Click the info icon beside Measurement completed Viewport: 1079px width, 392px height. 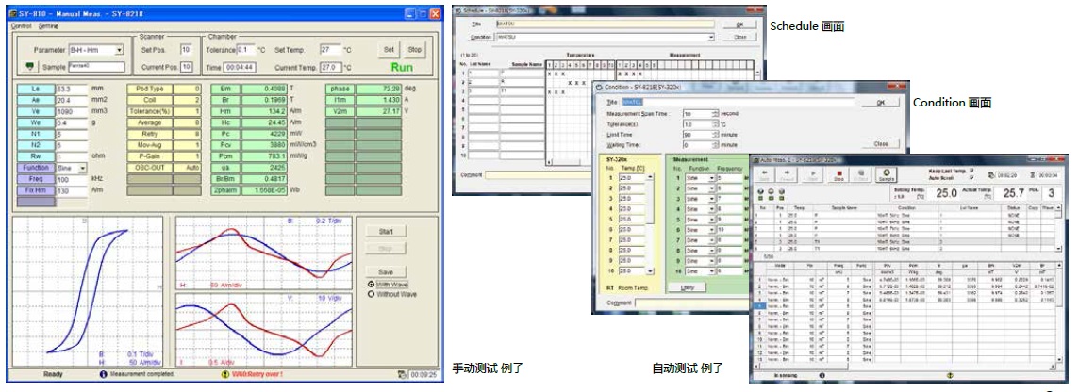tap(105, 374)
